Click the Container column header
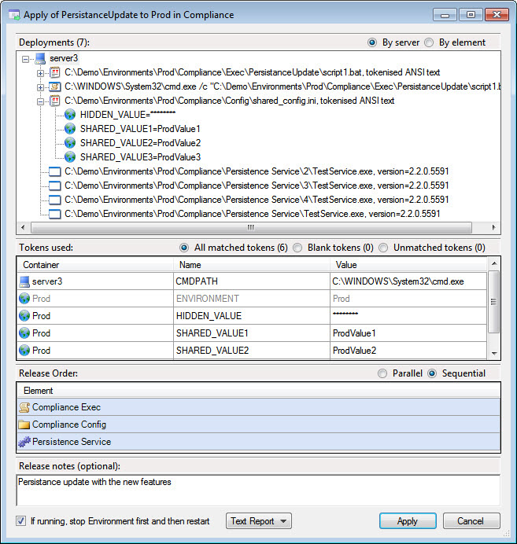517x544 pixels. pos(95,265)
